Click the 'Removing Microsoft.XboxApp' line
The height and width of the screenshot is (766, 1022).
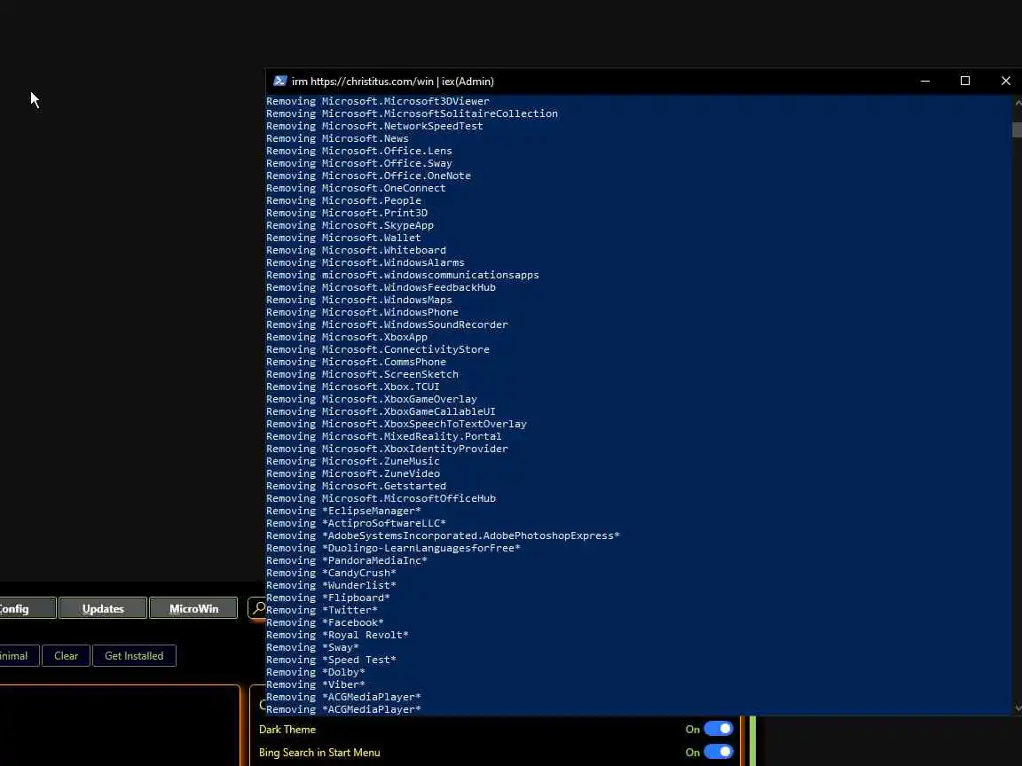(x=347, y=337)
